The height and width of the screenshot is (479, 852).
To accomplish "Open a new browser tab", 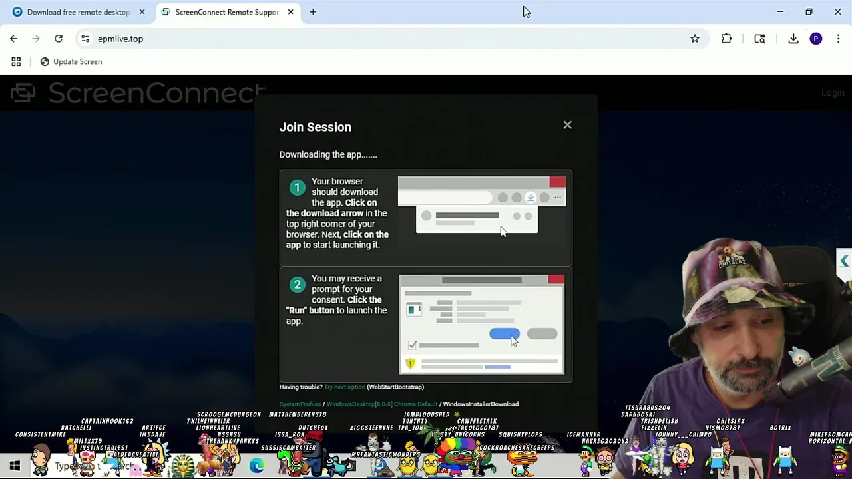I will click(313, 12).
